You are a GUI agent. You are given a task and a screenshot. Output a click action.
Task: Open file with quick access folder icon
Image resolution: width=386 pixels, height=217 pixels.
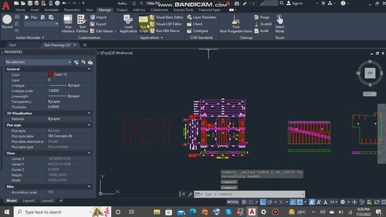(x=23, y=3)
